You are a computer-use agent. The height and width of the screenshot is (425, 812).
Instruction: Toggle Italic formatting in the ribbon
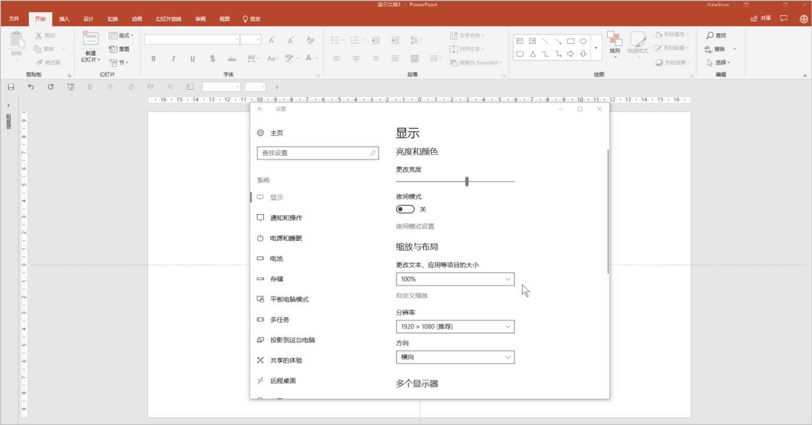tap(173, 59)
